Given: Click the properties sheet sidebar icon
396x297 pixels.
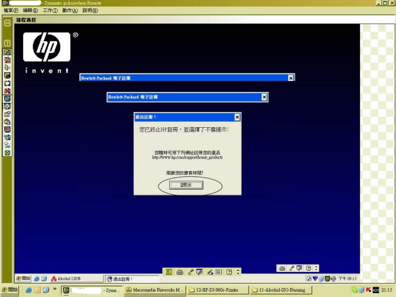Looking at the screenshot, I should coord(7,114).
